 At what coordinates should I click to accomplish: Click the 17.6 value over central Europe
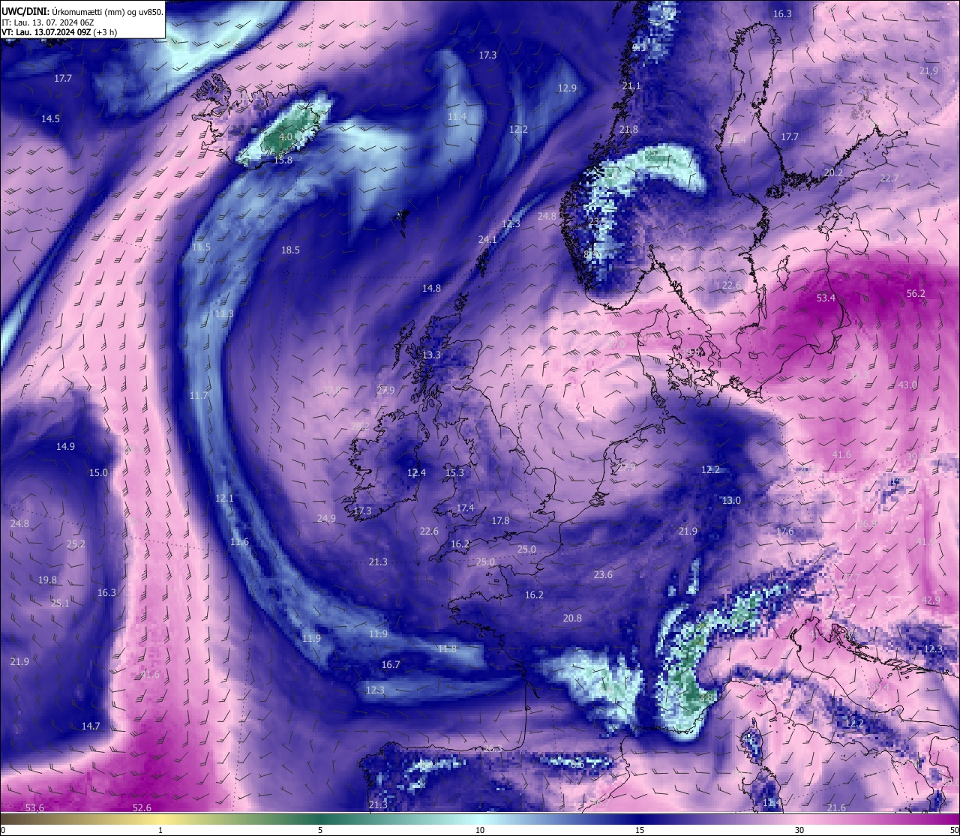coord(784,531)
